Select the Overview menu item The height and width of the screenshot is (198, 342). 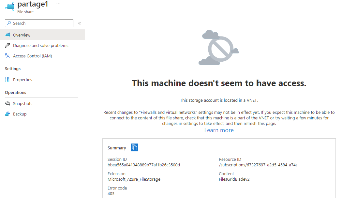pyautogui.click(x=42, y=35)
